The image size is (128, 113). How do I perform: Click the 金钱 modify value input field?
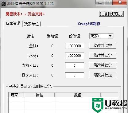click(x=75, y=46)
